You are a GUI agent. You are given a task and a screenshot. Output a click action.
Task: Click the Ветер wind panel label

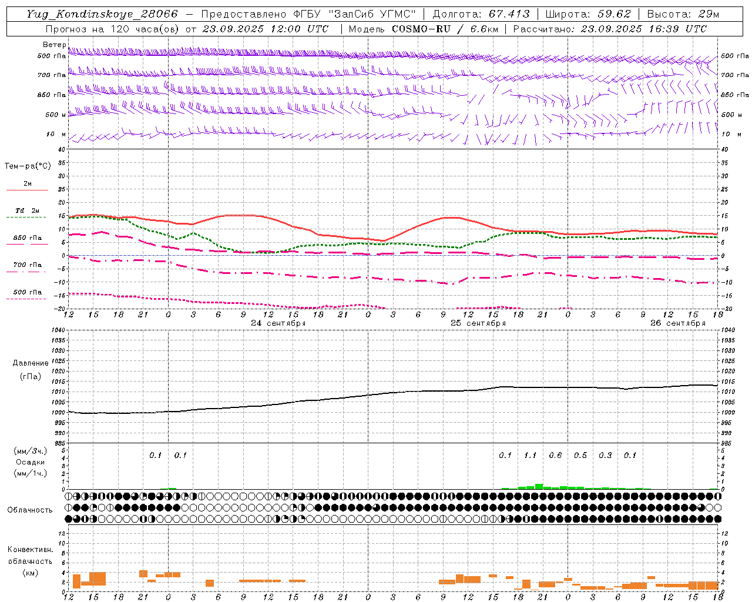click(x=54, y=45)
